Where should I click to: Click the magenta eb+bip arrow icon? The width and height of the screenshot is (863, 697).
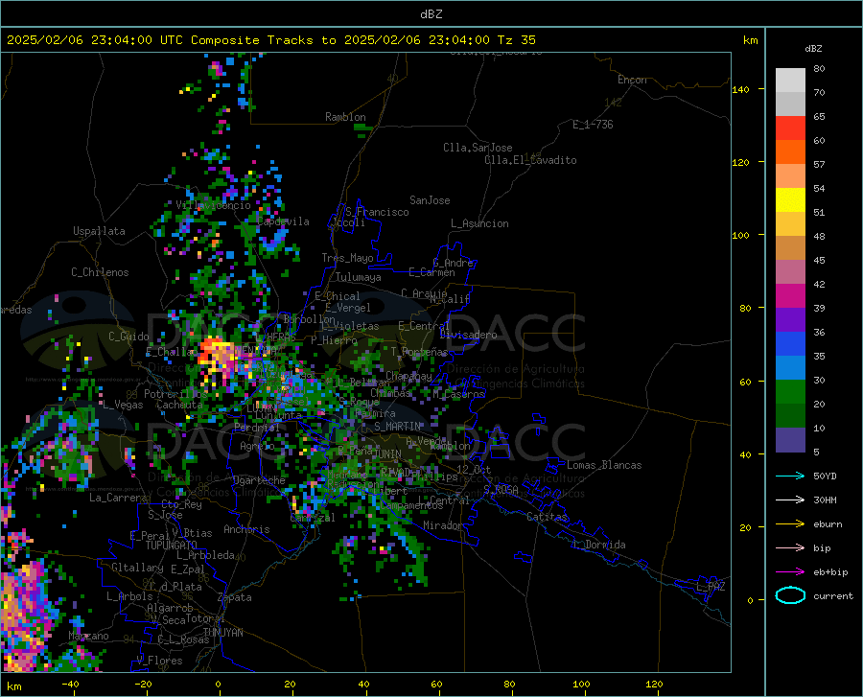[790, 571]
